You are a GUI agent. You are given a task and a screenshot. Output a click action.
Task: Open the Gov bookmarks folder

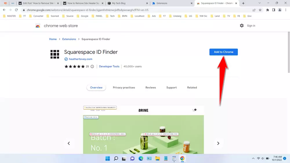pyautogui.click(x=247, y=16)
